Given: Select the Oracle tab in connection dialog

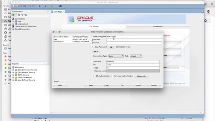Looking at the screenshot, I should pos(95,51).
